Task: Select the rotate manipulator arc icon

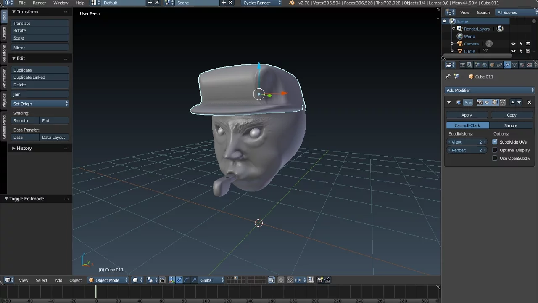Action: pos(187,280)
